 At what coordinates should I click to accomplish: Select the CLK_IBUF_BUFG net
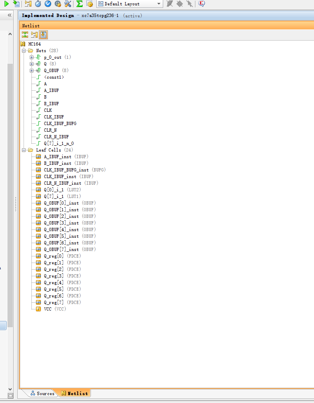click(60, 123)
